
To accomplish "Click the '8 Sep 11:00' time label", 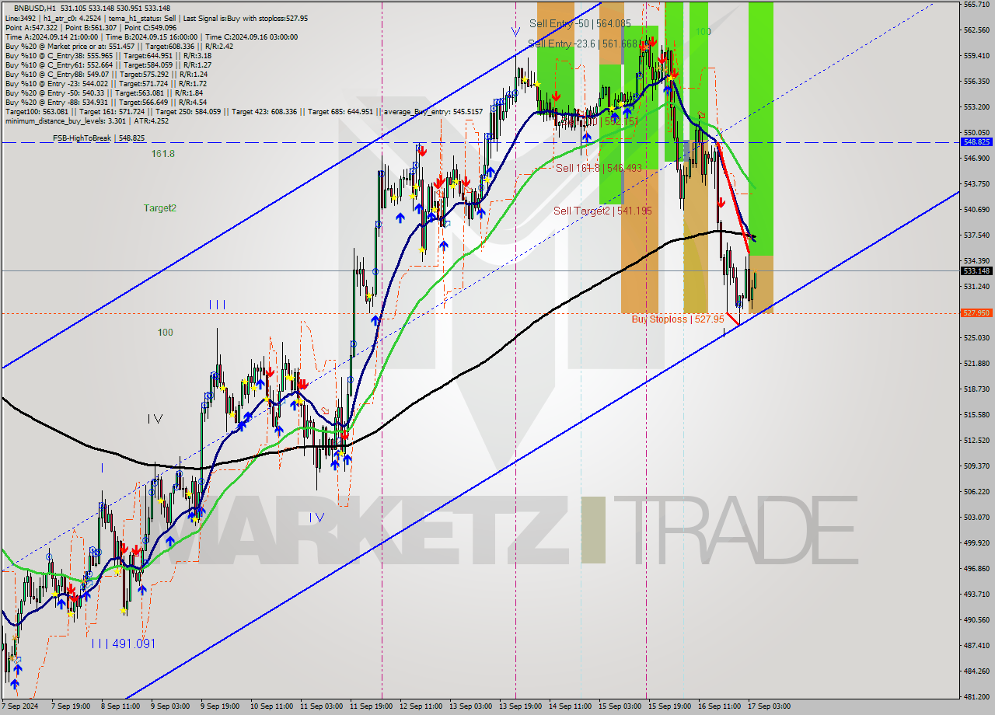I will pyautogui.click(x=120, y=706).
